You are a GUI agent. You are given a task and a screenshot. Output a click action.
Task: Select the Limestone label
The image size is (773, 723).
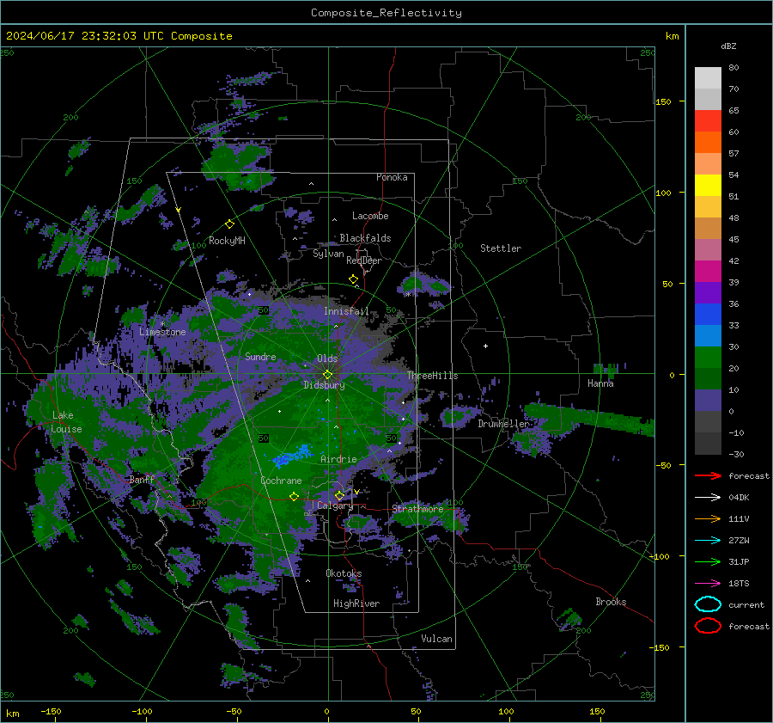click(x=162, y=332)
